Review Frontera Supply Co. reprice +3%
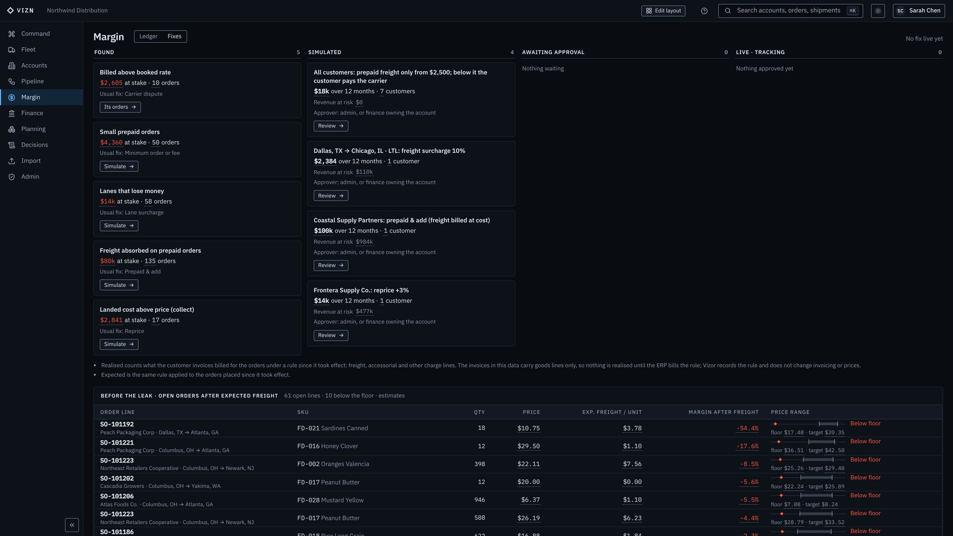 coord(331,335)
